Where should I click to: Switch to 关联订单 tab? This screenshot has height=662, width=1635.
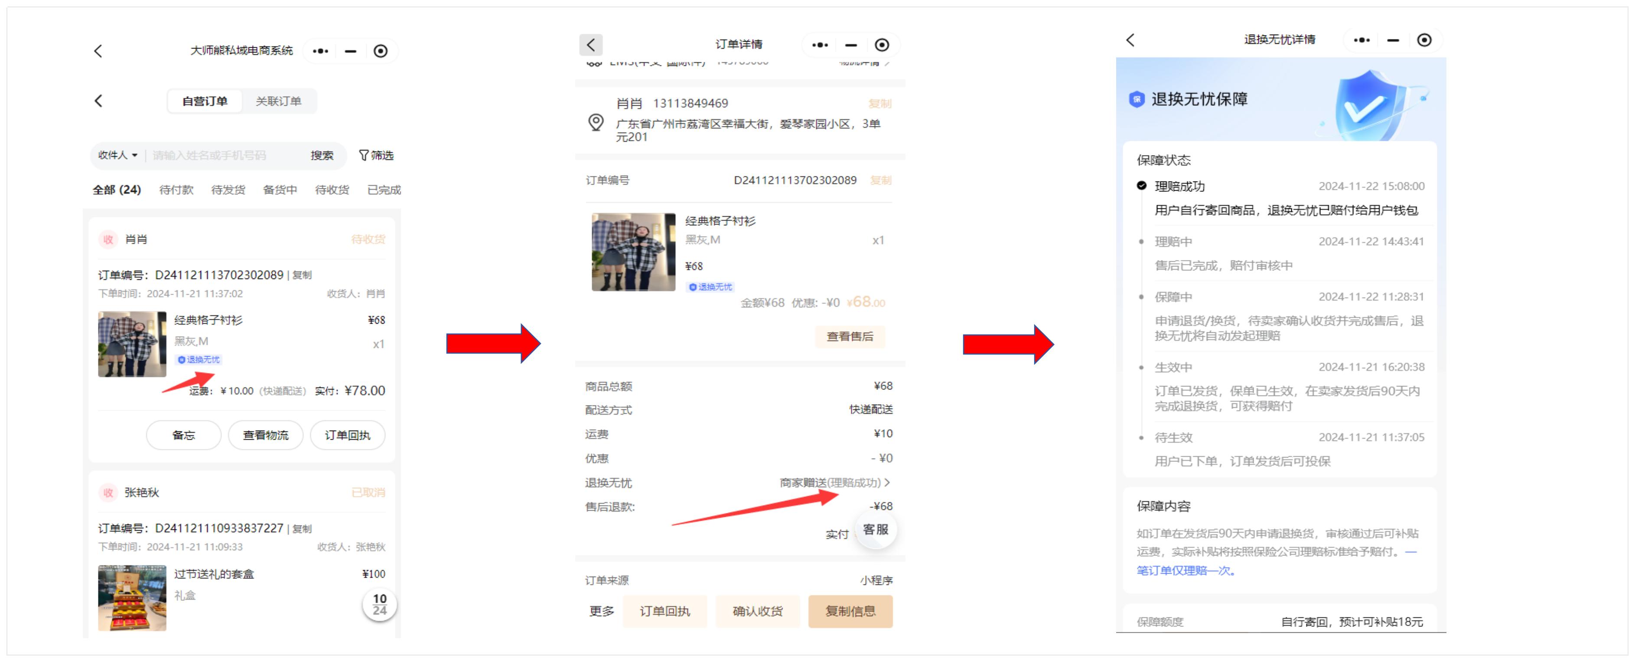278,101
